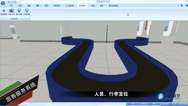Viewport: 188px width, 106px height.
Task: Open the 导航 ribbon tab
Action: (x=20, y=6)
